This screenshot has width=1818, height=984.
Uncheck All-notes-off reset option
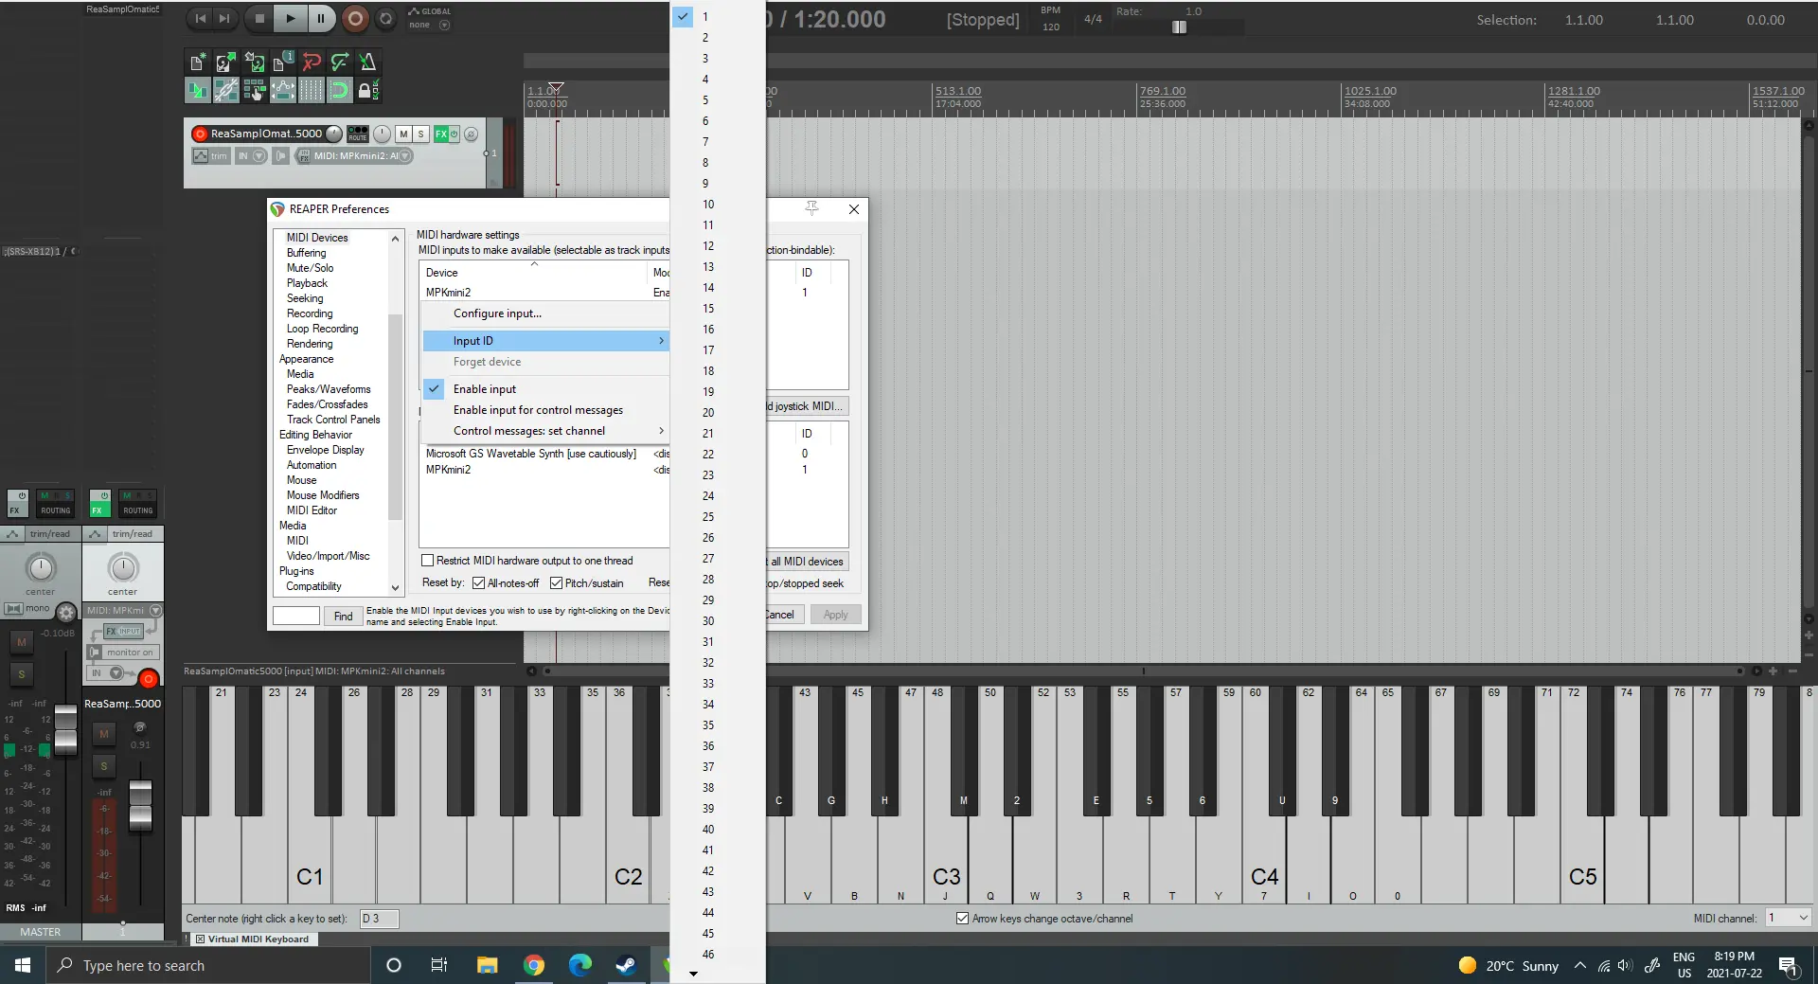coord(479,583)
